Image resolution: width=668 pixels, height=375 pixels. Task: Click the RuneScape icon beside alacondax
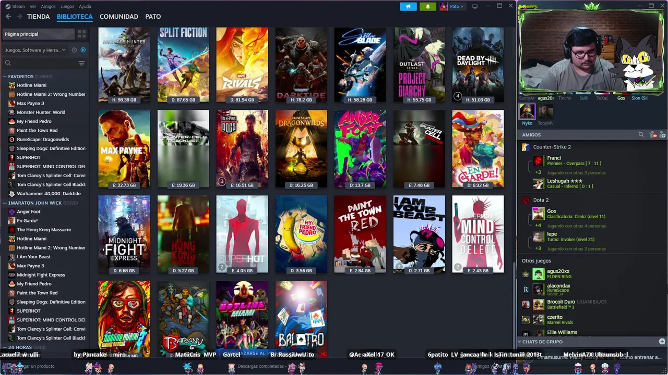[526, 289]
